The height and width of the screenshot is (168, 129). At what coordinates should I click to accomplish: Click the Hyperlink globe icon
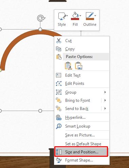[x=59, y=117]
